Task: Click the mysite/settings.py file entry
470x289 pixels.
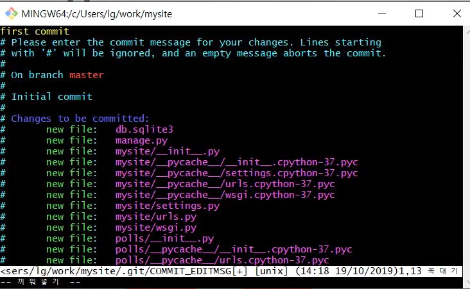Action: [168, 206]
